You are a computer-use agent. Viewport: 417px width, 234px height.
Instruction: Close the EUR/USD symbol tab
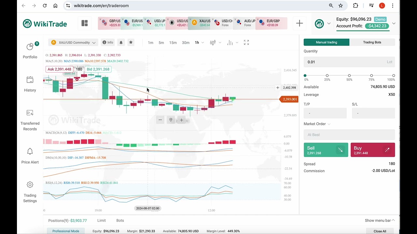123,19
